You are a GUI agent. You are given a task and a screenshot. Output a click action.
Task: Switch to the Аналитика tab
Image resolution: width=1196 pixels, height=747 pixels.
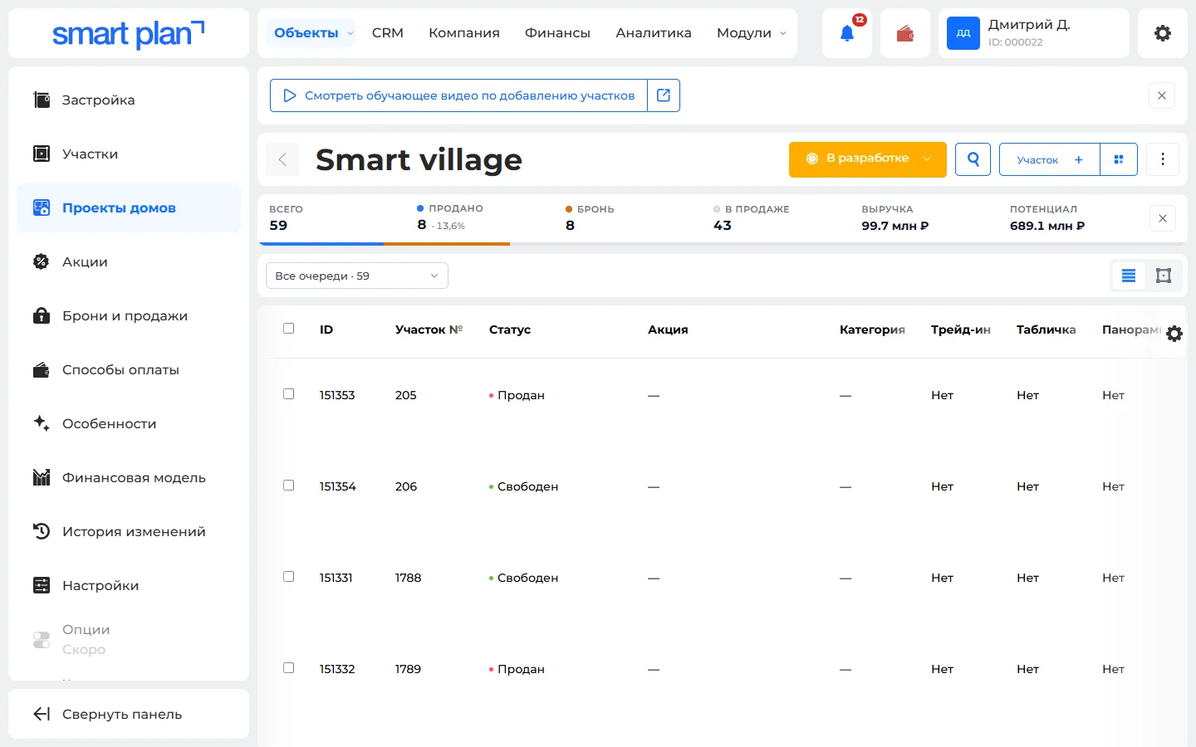click(x=654, y=33)
